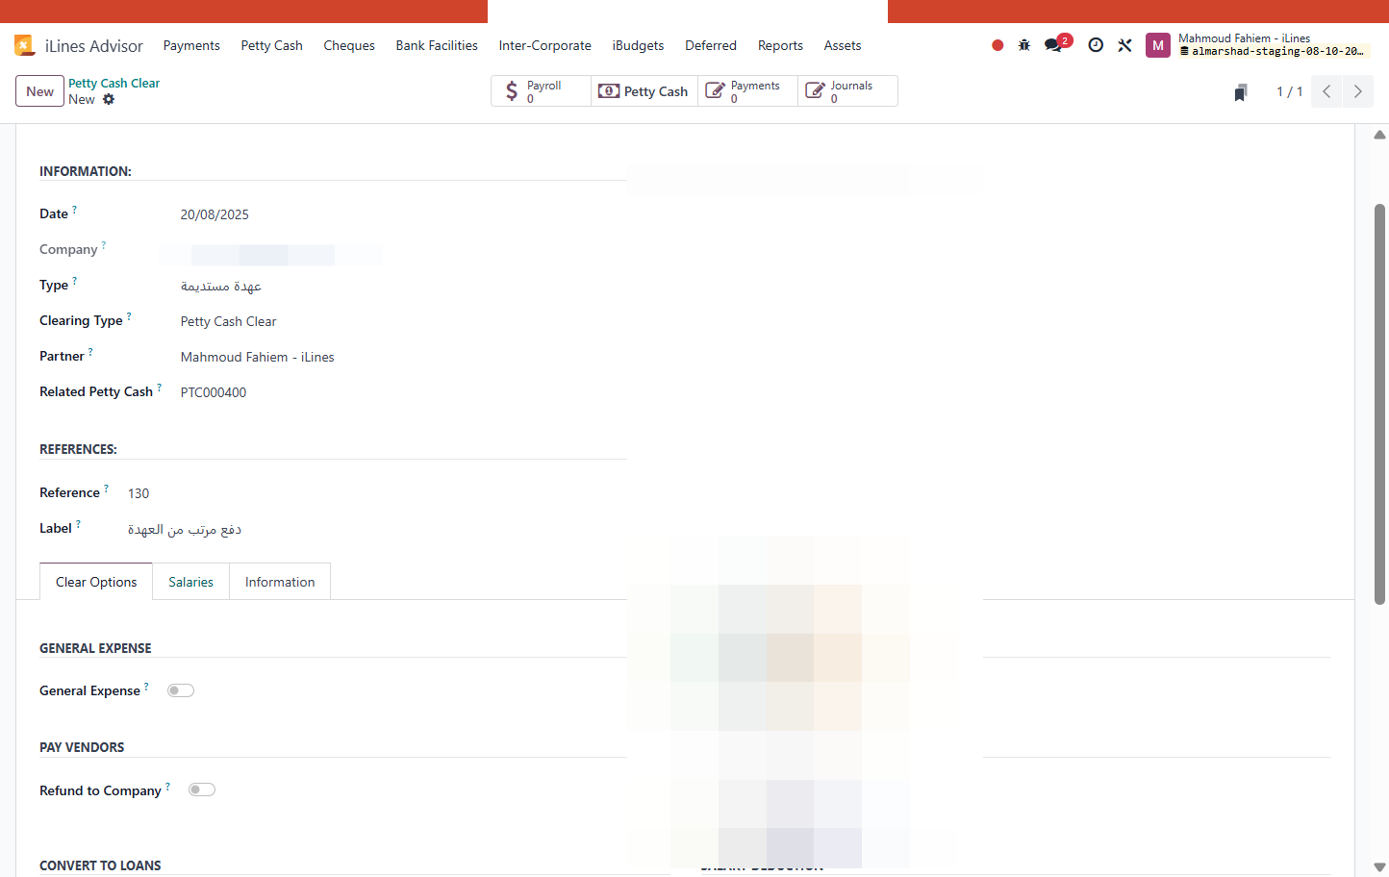Open the Mahmoud Fahiem user avatar menu

(1158, 45)
